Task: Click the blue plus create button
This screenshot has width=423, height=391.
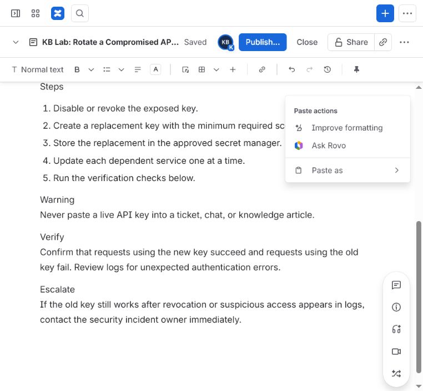Action: point(385,13)
